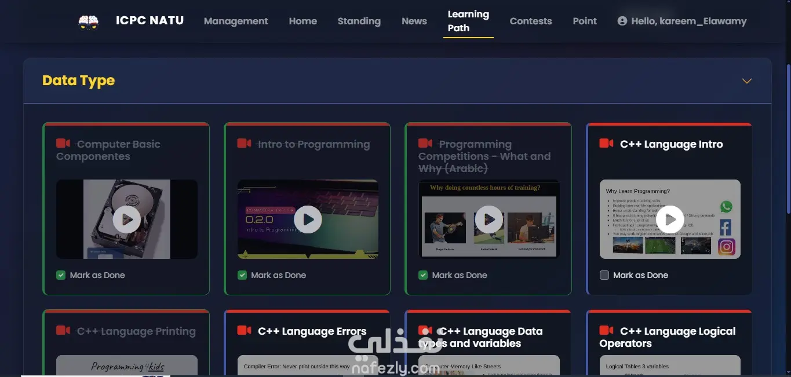This screenshot has width=791, height=377.
Task: Click video camera icon on C++ Language Intro
Action: (x=606, y=143)
